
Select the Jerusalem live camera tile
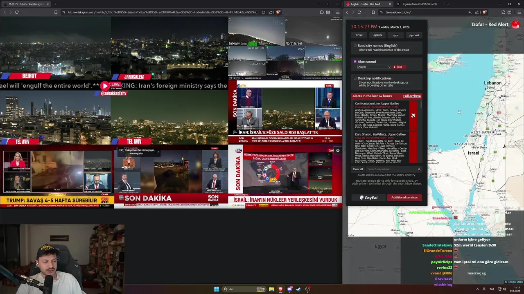coord(169,48)
